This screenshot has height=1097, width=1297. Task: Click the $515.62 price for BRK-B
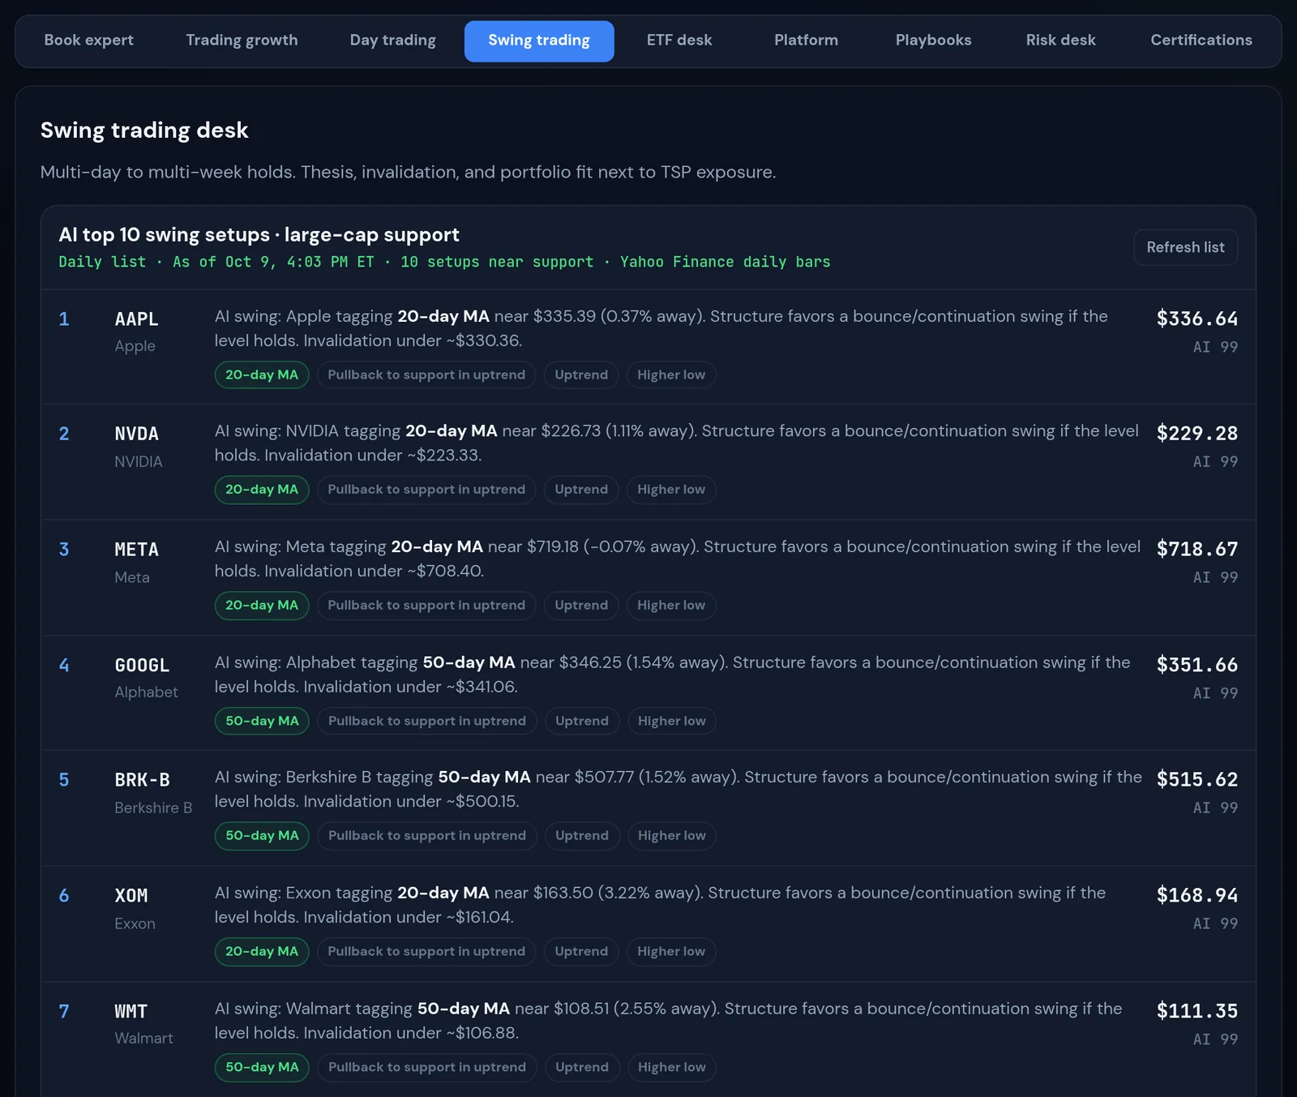1197,779
